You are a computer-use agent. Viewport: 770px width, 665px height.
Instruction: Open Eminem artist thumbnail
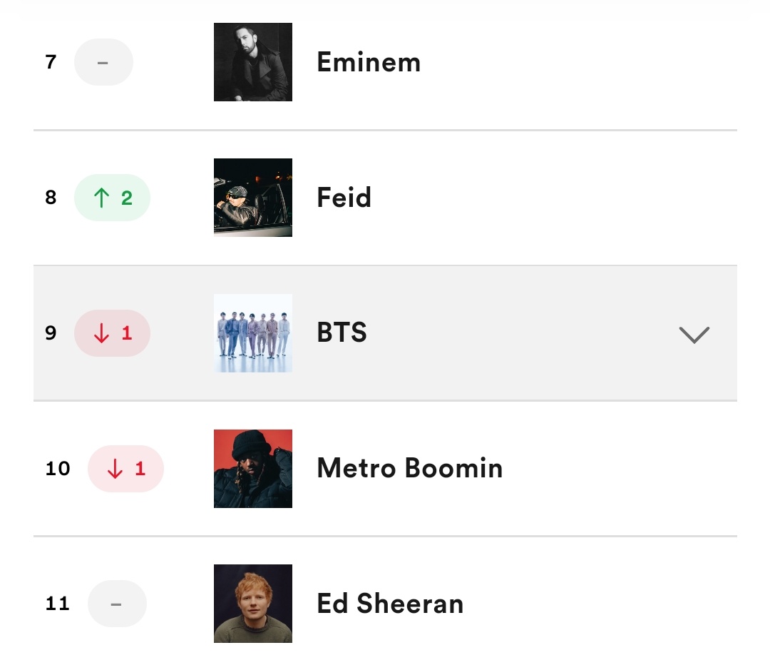253,62
